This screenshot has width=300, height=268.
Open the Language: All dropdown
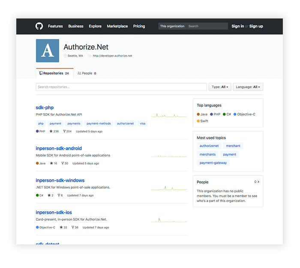248,87
